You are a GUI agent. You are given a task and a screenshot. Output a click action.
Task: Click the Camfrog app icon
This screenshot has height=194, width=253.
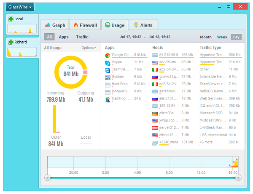pos(108,98)
